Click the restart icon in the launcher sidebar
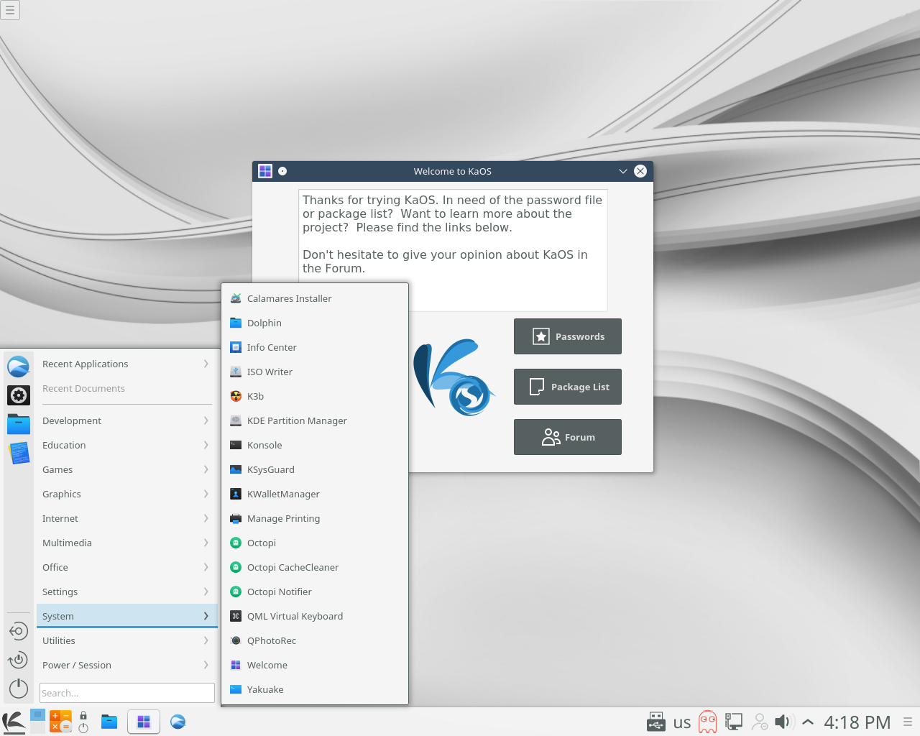This screenshot has height=736, width=920. tap(19, 660)
